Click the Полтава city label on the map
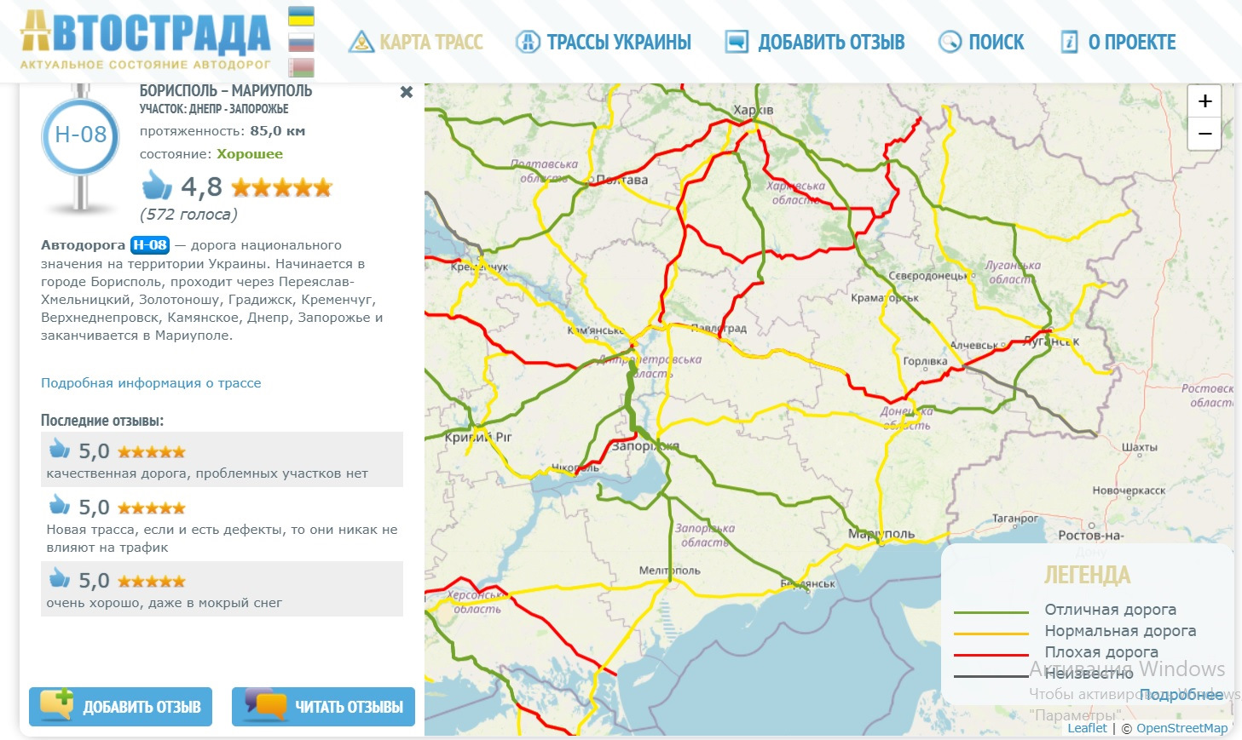The image size is (1242, 740). 621,180
